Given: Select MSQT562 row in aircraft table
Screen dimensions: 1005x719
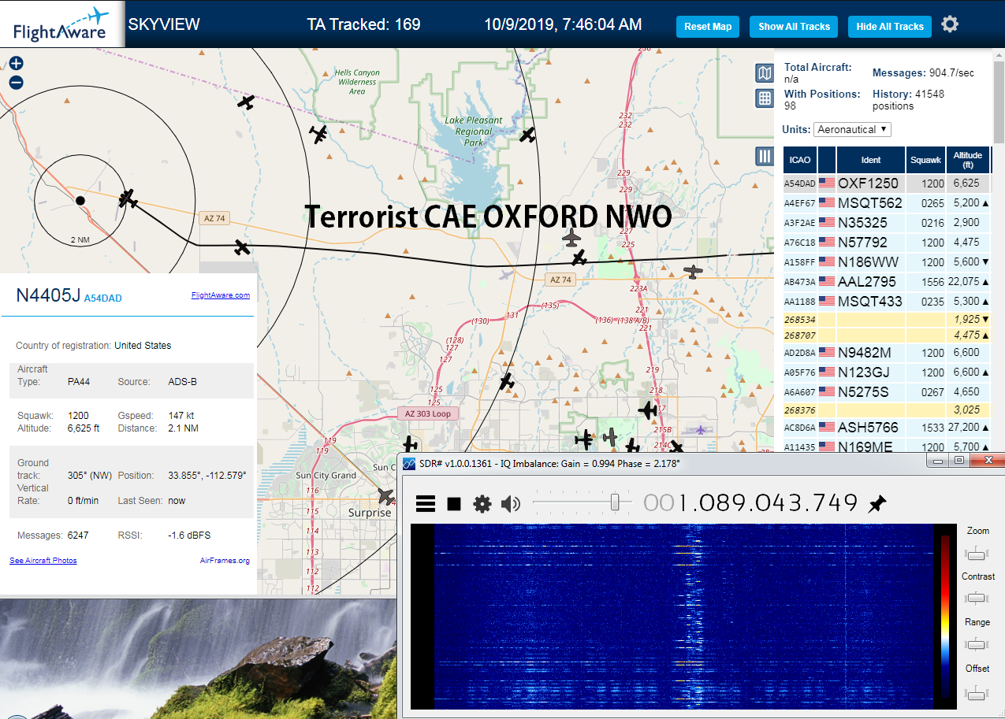Looking at the screenshot, I should (x=886, y=203).
